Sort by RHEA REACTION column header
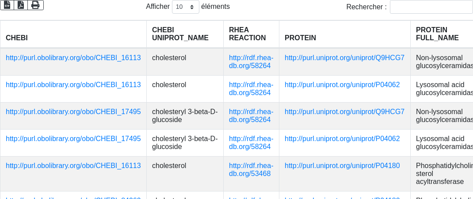Screen dimensions: 473x199 (247, 34)
